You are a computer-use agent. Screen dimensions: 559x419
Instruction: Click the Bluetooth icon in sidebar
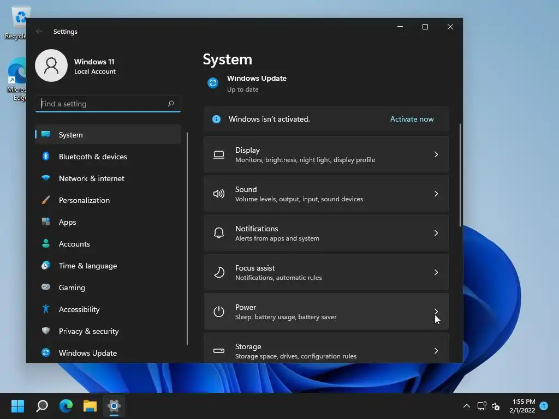click(x=46, y=156)
